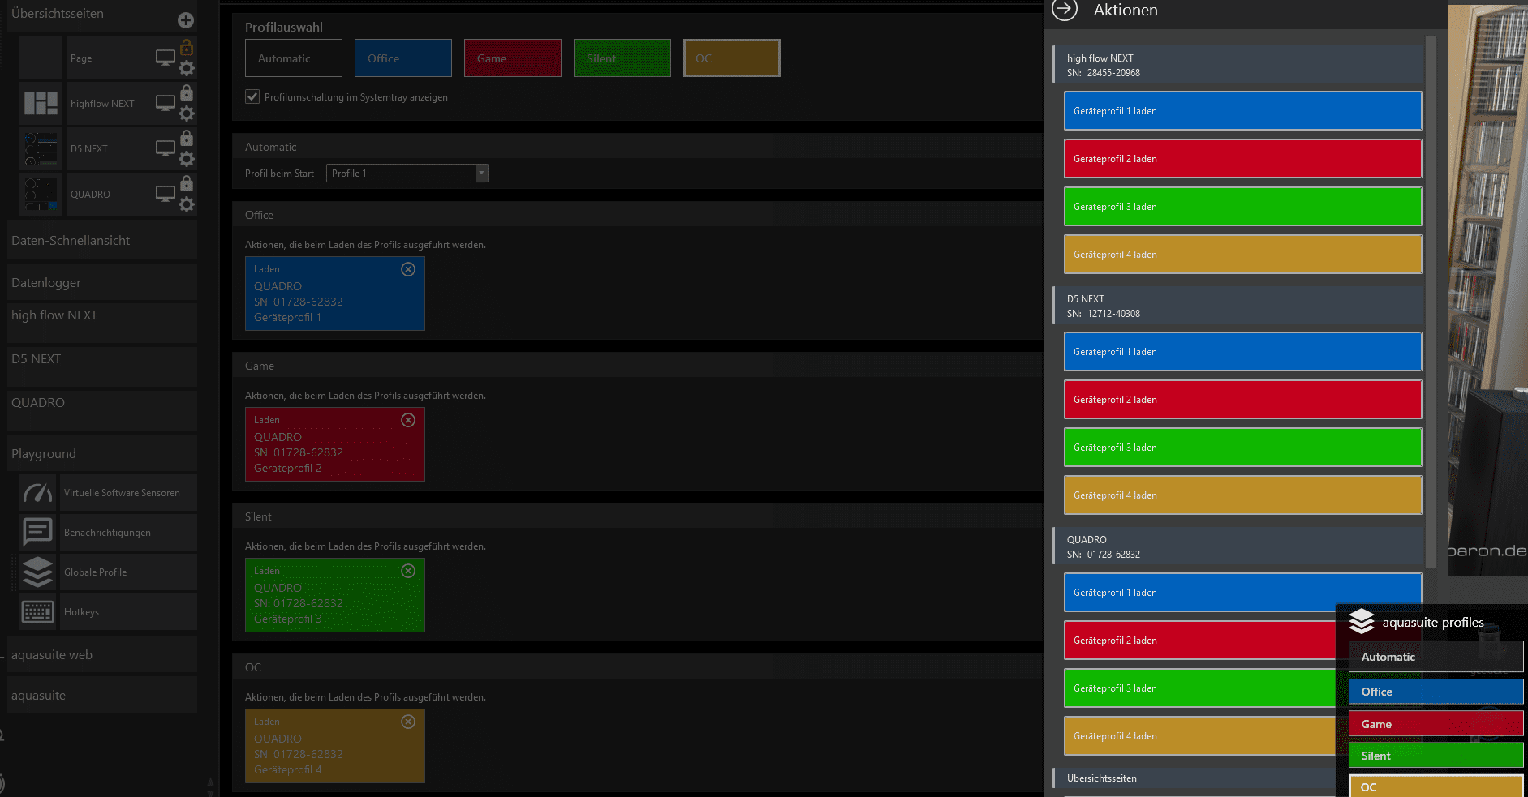Open high flow NEXT device section
Image resolution: width=1528 pixels, height=797 pixels.
102,323
